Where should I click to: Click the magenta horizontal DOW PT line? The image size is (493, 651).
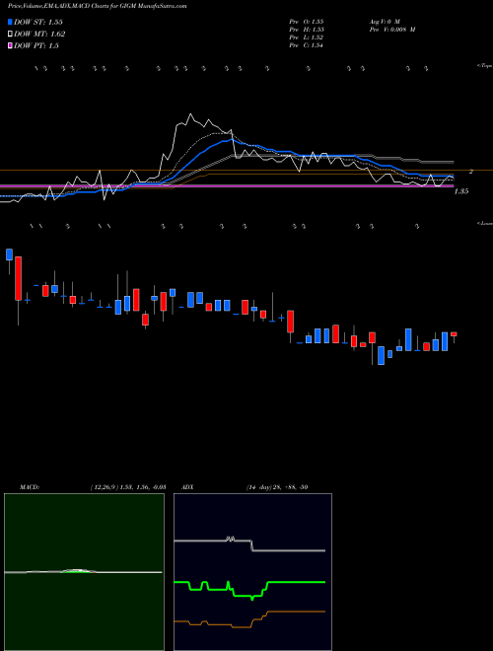(x=227, y=186)
